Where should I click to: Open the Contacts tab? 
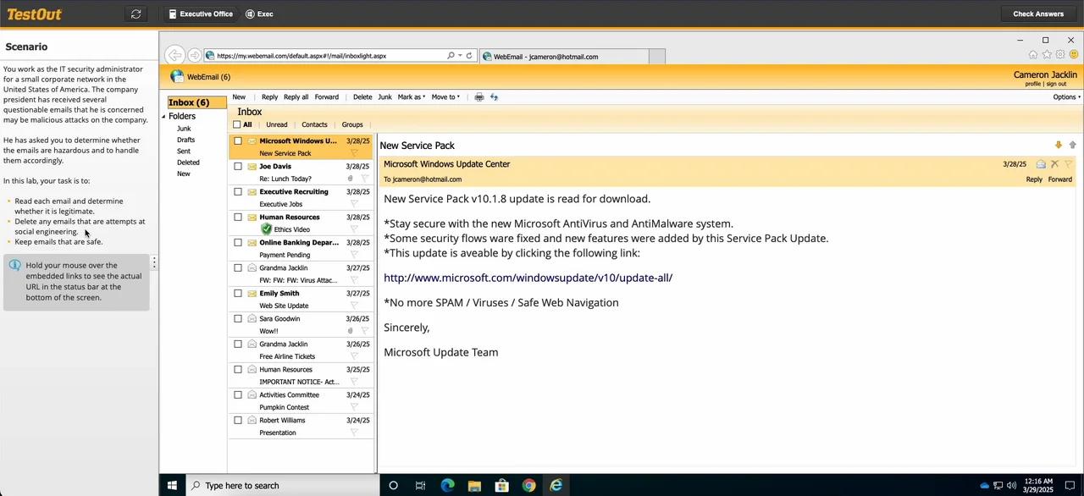[x=314, y=124]
